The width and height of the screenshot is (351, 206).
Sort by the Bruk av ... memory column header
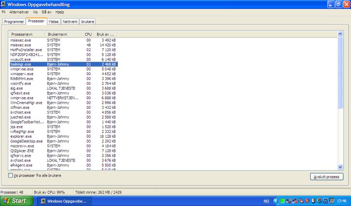[105, 34]
